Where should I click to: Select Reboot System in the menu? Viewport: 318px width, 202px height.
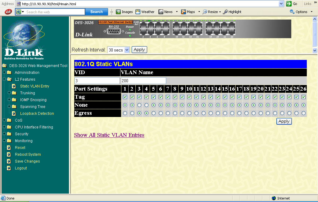[28, 155]
